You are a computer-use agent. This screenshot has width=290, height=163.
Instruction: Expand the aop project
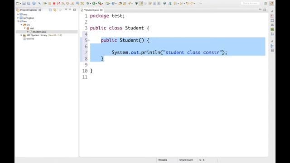(x=18, y=14)
